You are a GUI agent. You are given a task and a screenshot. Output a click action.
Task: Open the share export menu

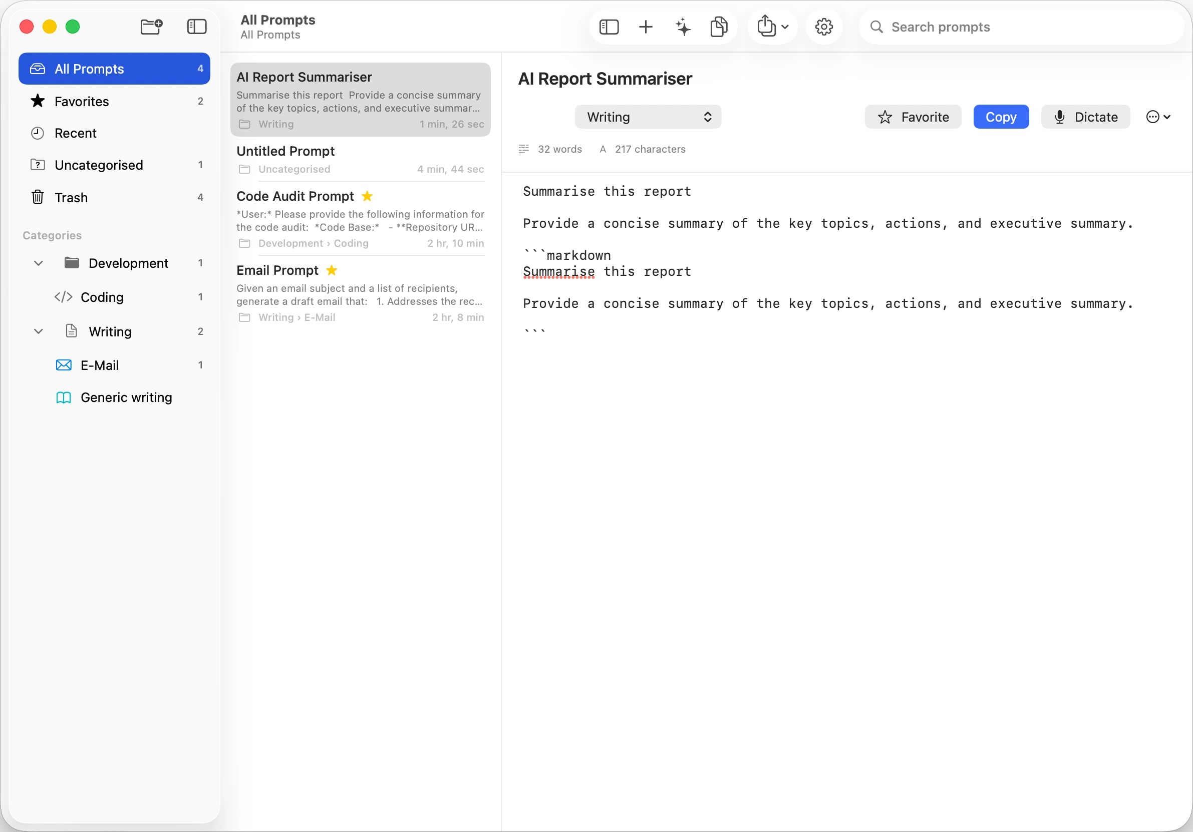click(773, 26)
